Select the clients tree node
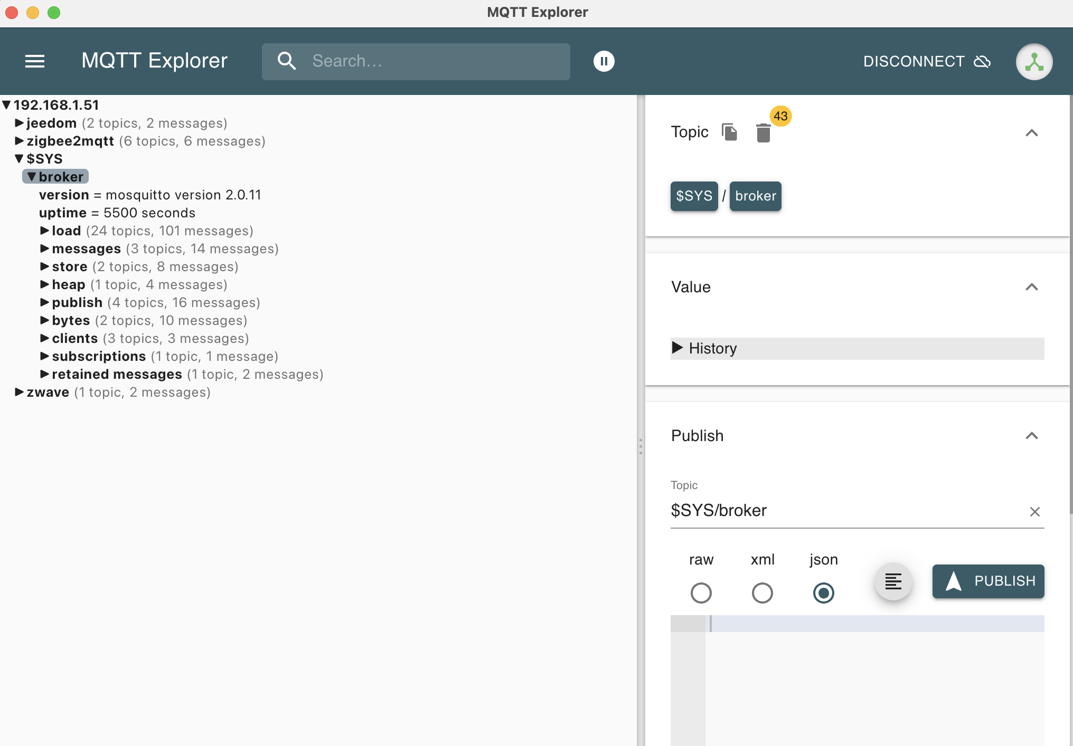 point(74,338)
